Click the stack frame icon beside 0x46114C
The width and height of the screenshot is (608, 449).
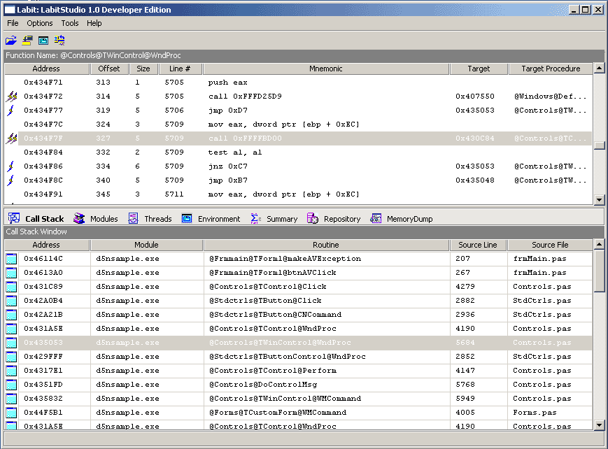11,259
